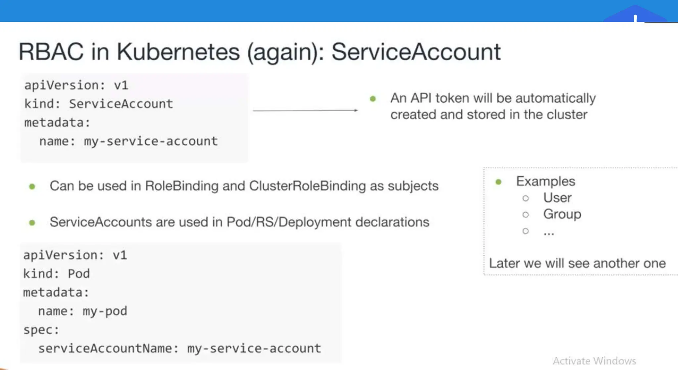Viewport: 678px width, 381px height.
Task: Click the green bullet before 'ServiceAccounts are used'
Action: click(32, 223)
